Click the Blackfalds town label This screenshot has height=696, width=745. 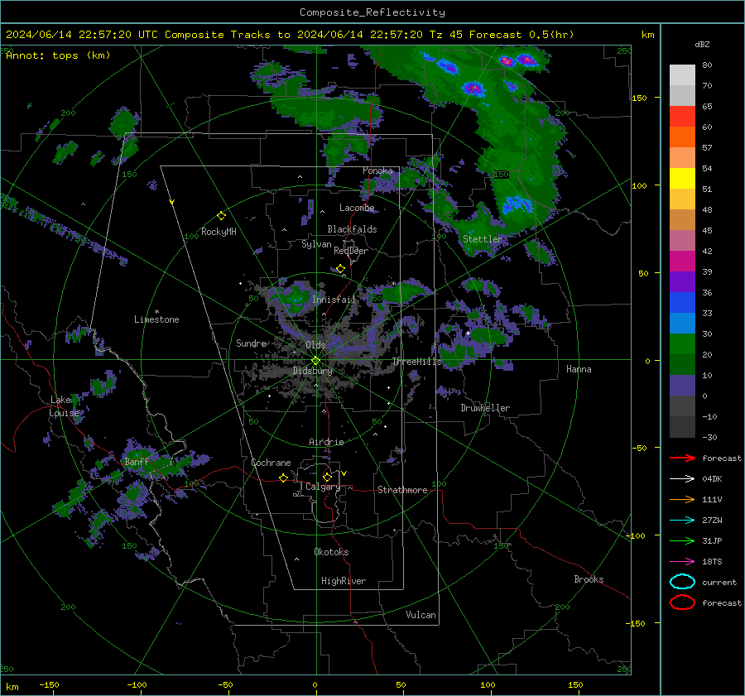click(x=352, y=229)
